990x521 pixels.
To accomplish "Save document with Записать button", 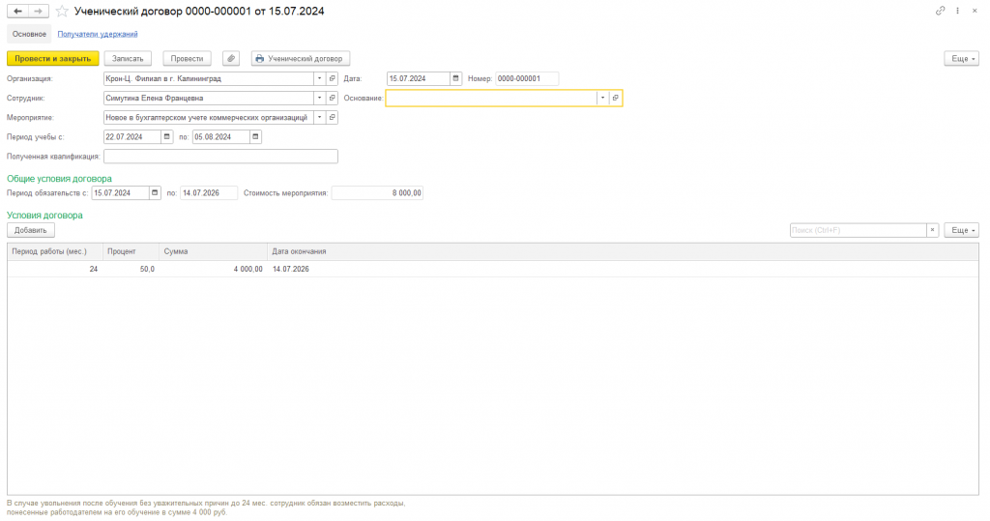I will click(128, 59).
